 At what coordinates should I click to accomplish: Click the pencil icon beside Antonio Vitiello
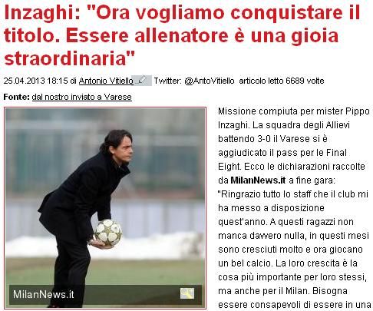[x=143, y=81]
